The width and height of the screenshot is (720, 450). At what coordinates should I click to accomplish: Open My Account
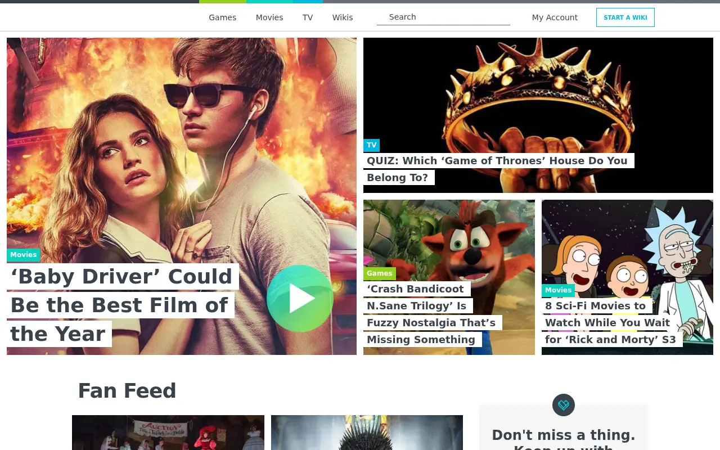point(555,17)
